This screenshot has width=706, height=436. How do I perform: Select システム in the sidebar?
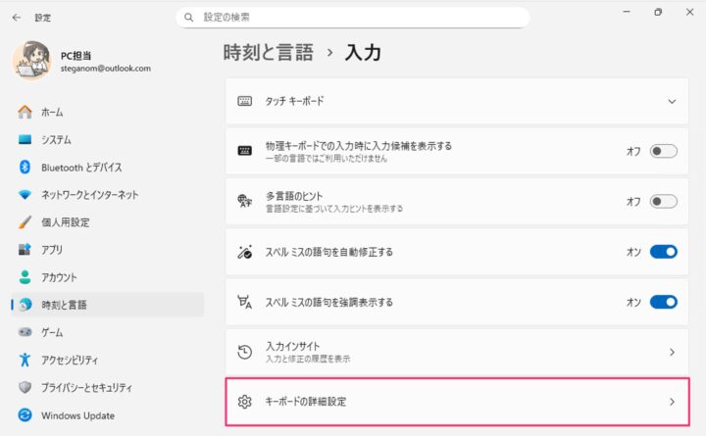coord(56,140)
